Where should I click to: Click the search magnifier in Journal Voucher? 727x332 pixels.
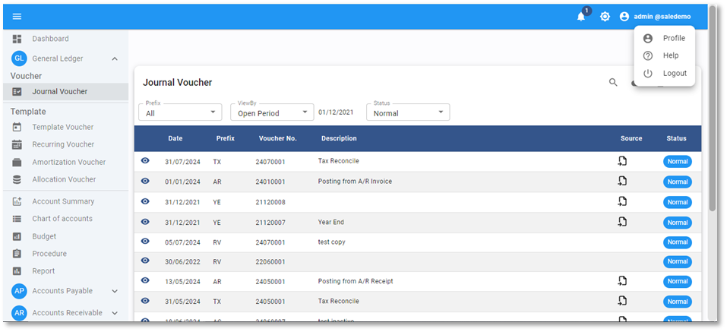pos(613,82)
